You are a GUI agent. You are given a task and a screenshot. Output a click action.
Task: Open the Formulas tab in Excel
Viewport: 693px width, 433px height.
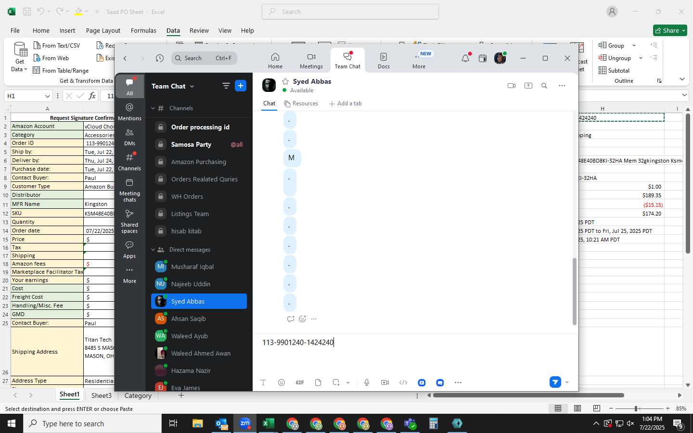click(x=143, y=30)
